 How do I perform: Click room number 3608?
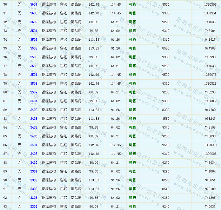click(34, 13)
